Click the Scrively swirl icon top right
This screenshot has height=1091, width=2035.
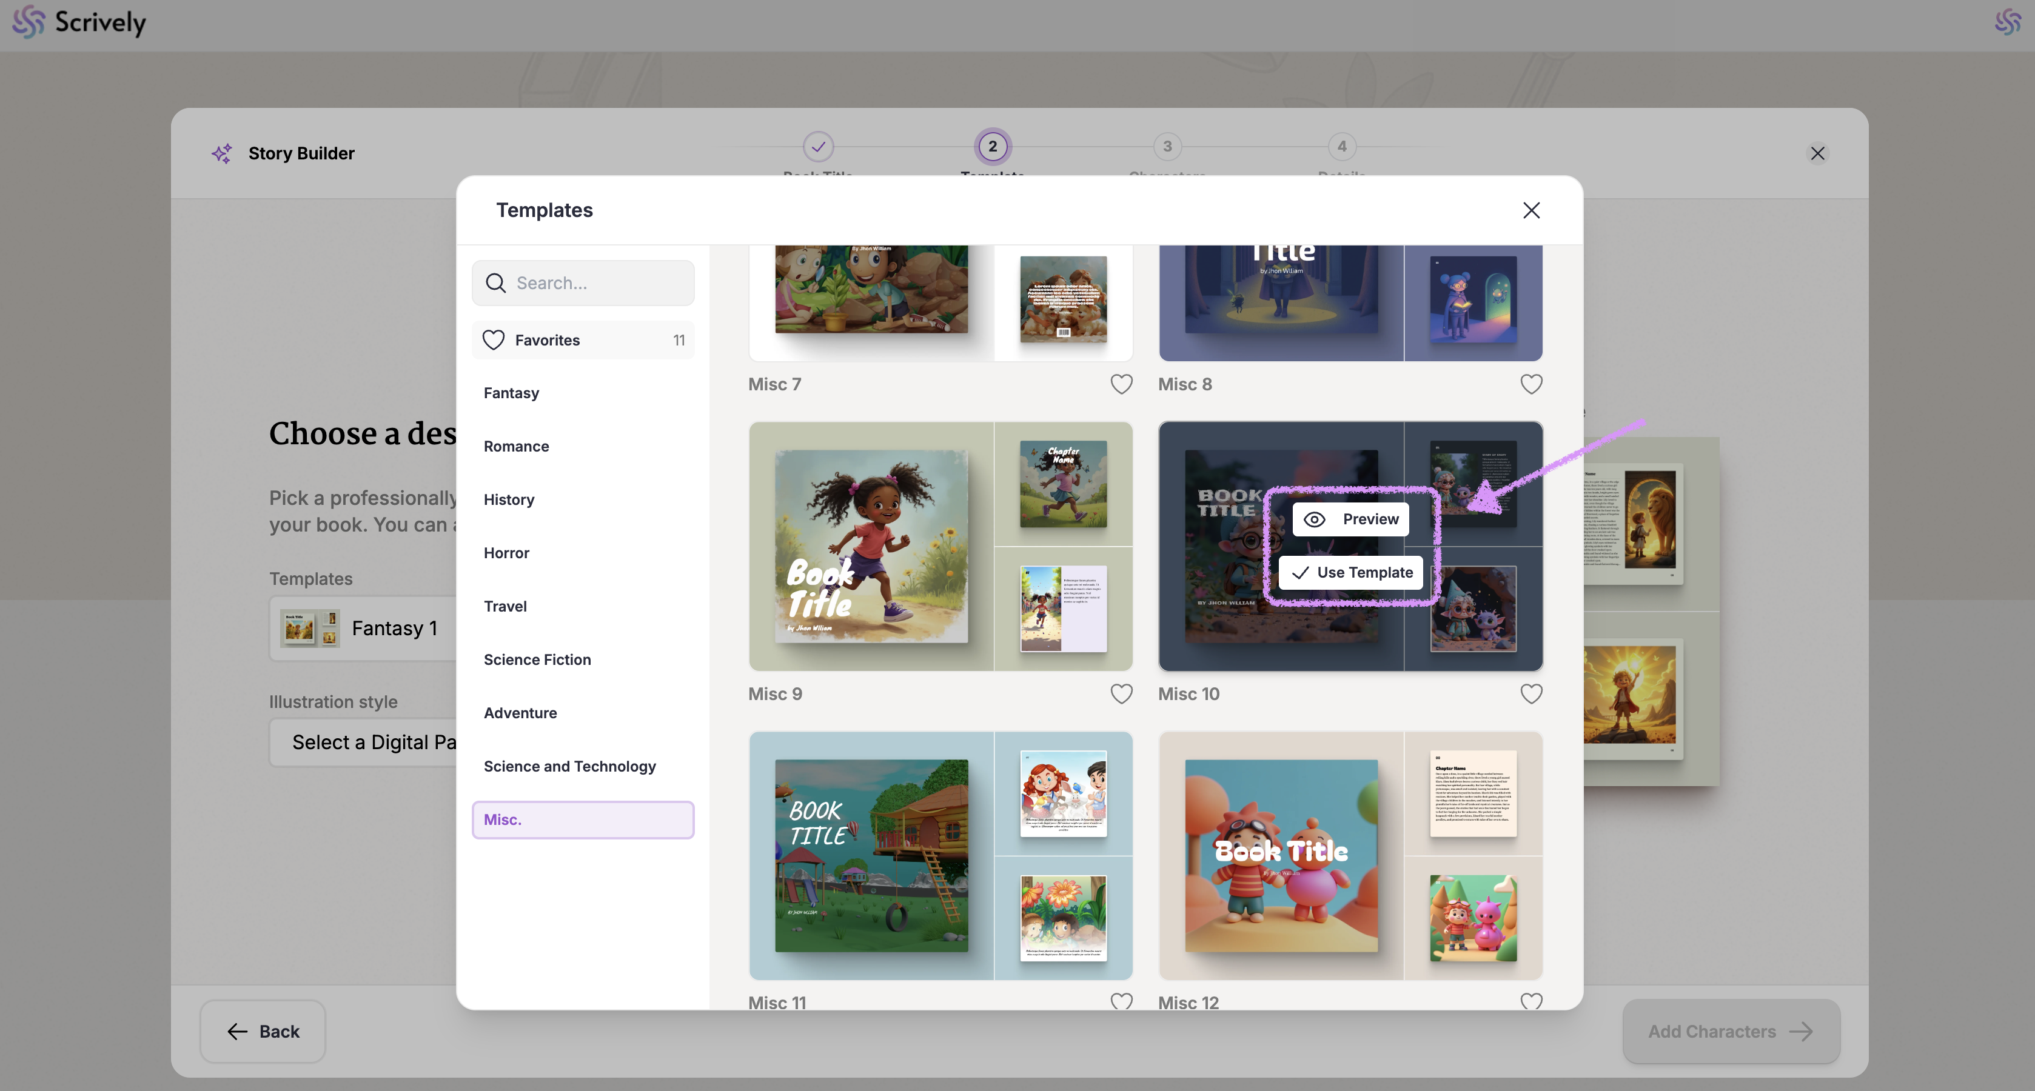[x=2007, y=22]
